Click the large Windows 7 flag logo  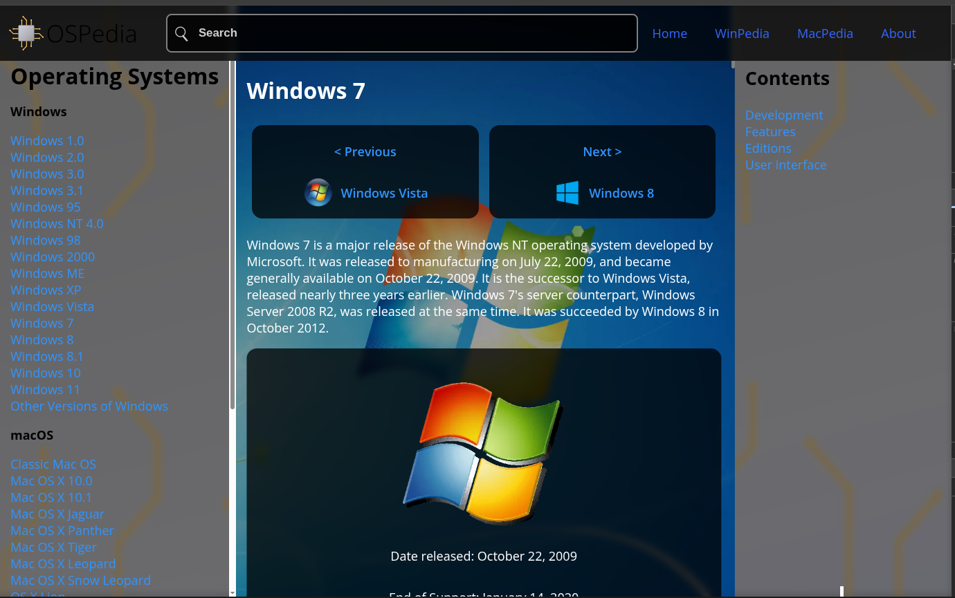pos(483,453)
